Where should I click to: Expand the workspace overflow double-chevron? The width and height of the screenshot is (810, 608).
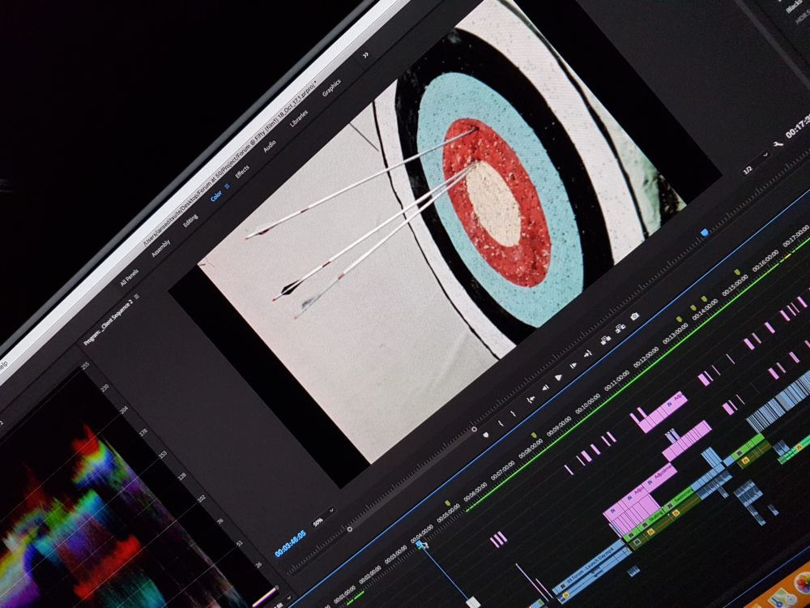pyautogui.click(x=365, y=55)
